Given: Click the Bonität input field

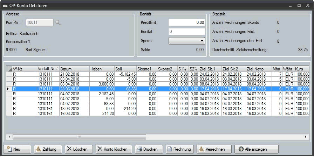Looking at the screenshot, I should [186, 32].
